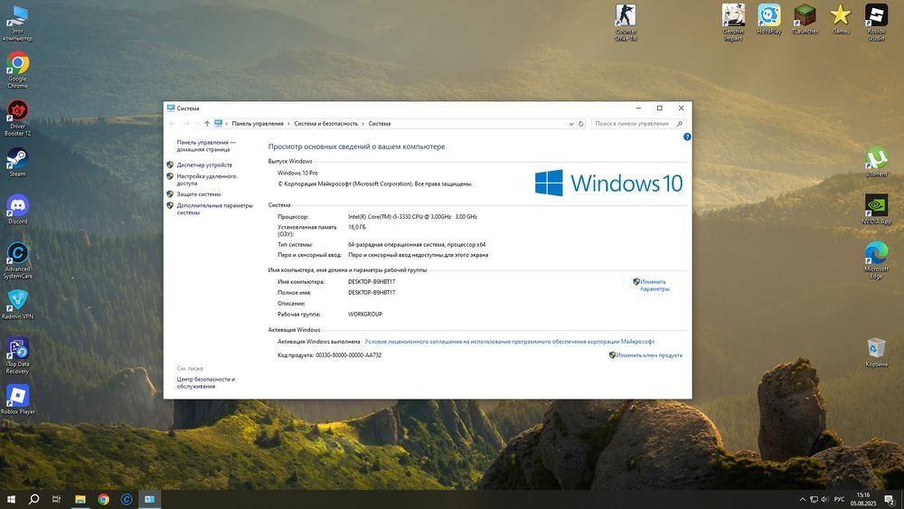Open Центр безопасности и обслуживания link
The height and width of the screenshot is (509, 904).
click(206, 382)
